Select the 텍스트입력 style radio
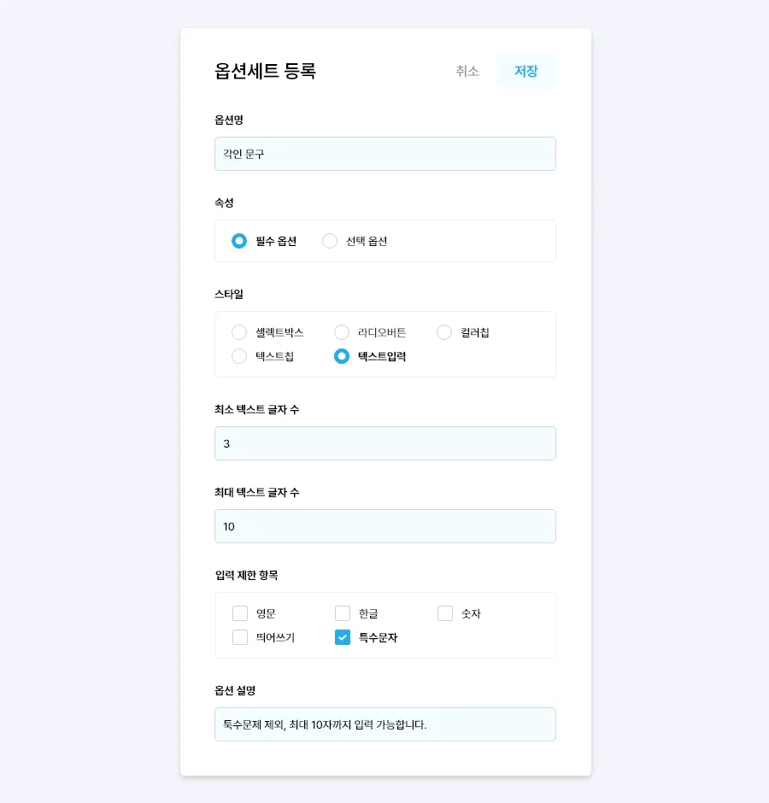 [x=342, y=356]
